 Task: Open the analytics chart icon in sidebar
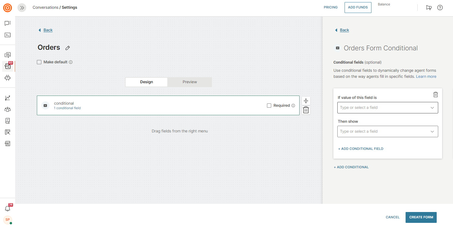(x=8, y=98)
